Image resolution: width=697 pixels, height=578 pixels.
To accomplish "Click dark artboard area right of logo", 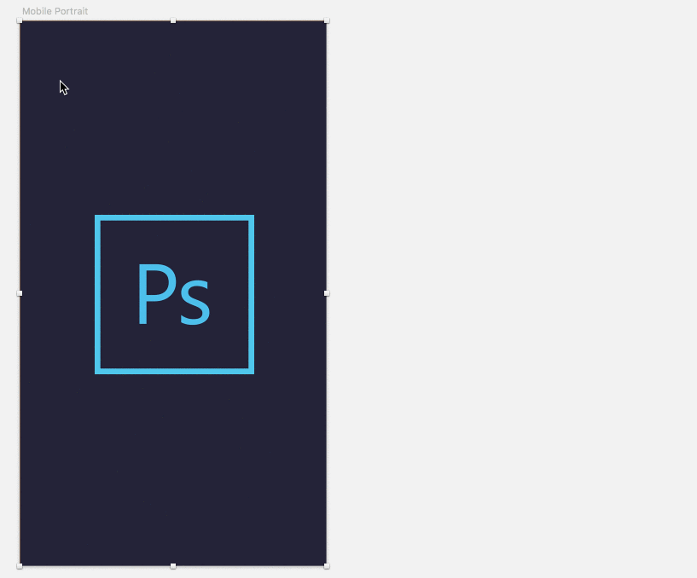I will click(x=290, y=295).
